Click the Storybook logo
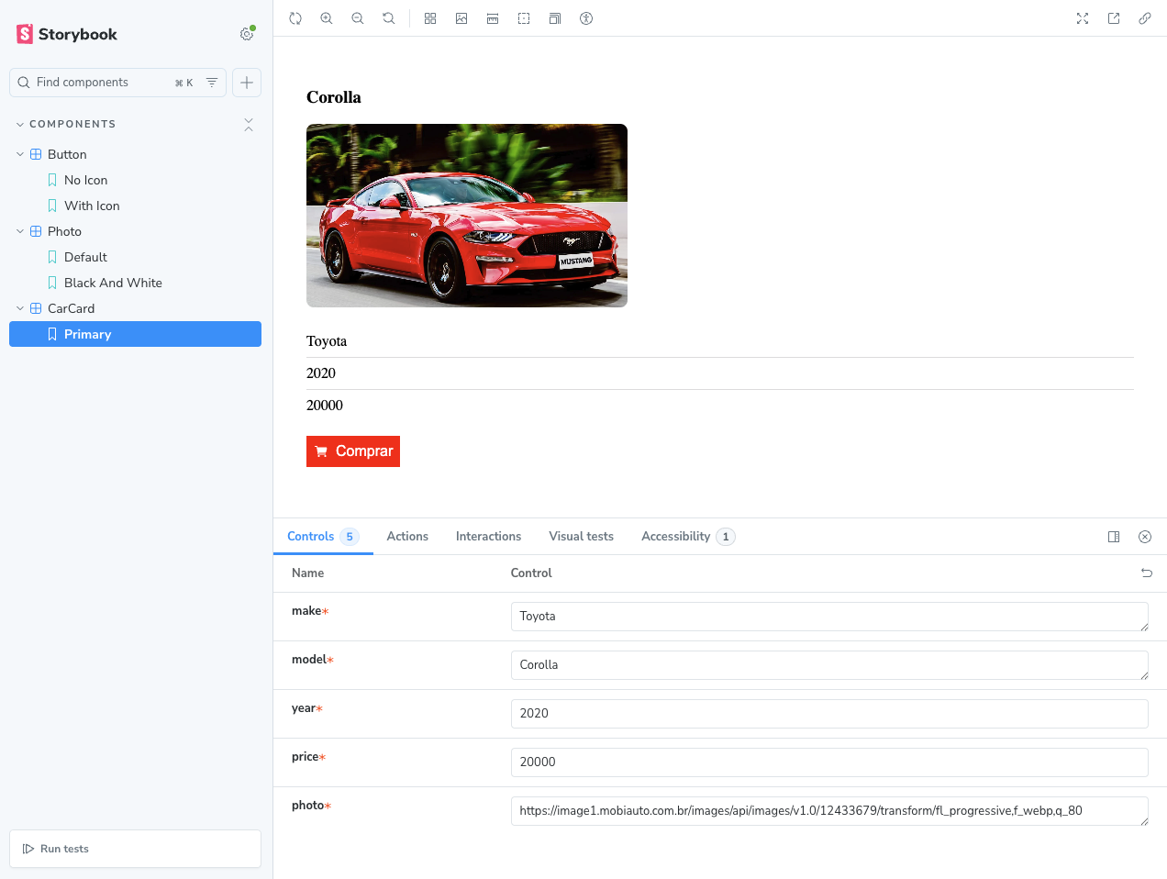The width and height of the screenshot is (1167, 879). pos(67,34)
